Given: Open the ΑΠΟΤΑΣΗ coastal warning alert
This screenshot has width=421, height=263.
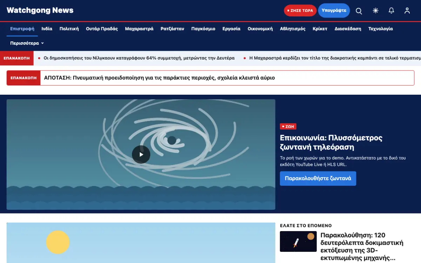Looking at the screenshot, I should click(x=159, y=78).
